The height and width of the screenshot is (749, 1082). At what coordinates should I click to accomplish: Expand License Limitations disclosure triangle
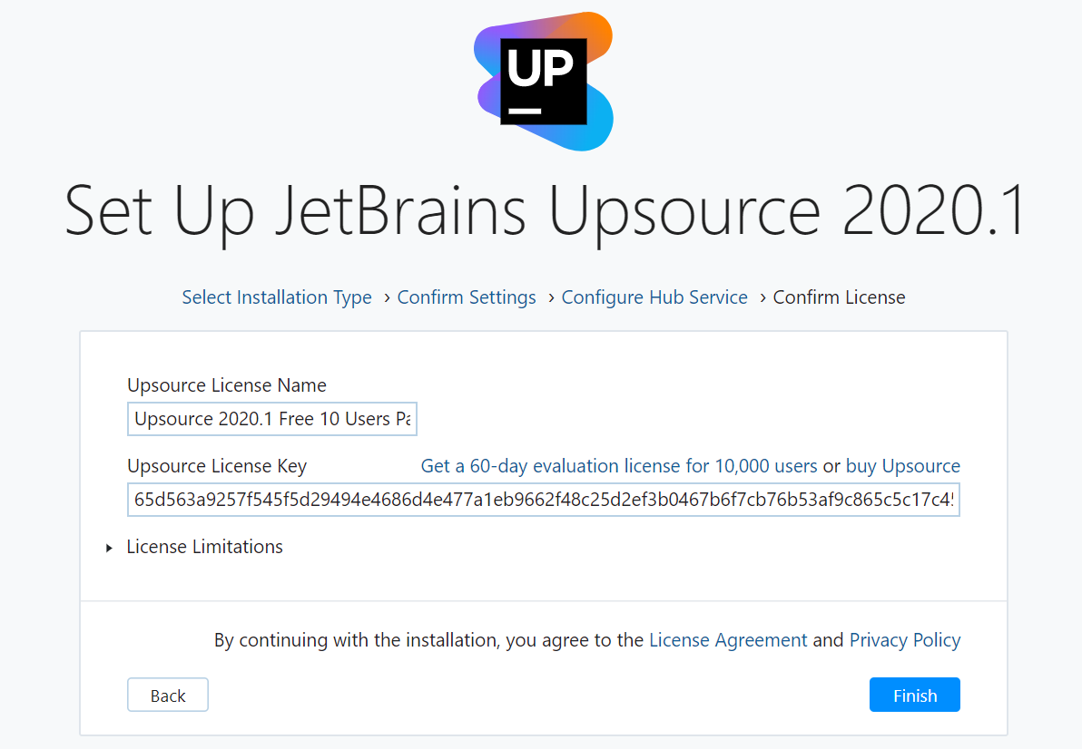(110, 548)
